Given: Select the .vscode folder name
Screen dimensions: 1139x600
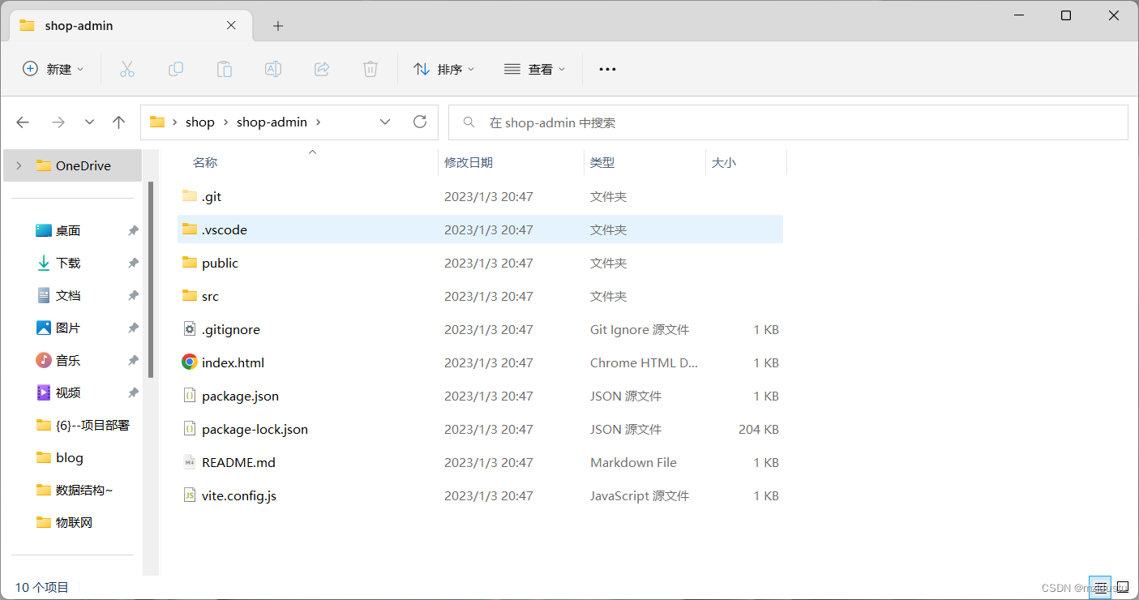Looking at the screenshot, I should (225, 229).
